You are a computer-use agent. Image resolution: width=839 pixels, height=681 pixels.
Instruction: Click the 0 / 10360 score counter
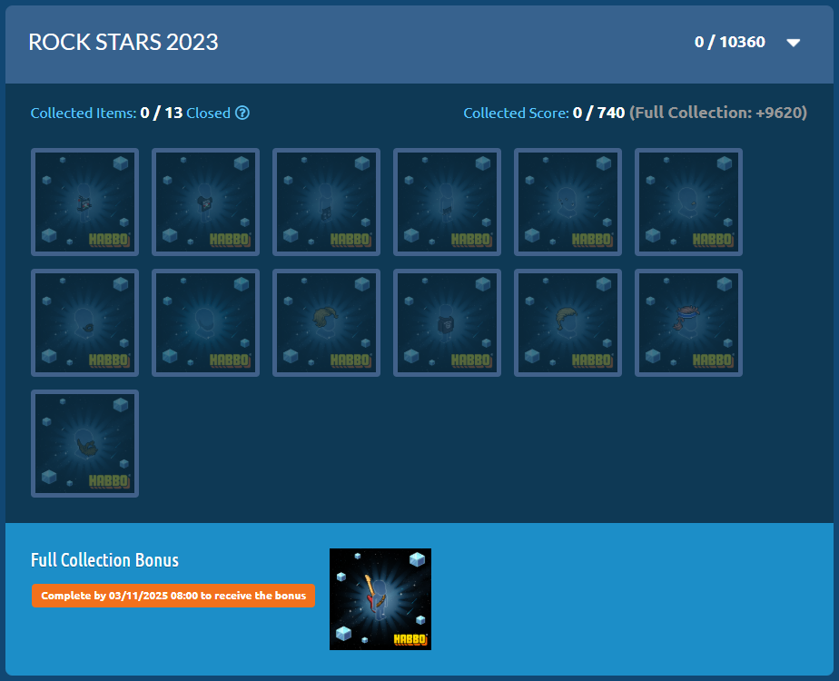pos(729,43)
